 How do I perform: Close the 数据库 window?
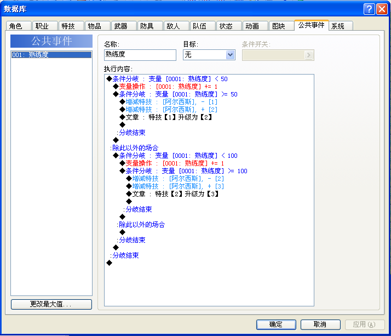point(382,9)
